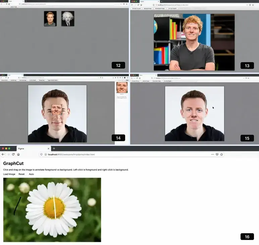The width and height of the screenshot is (259, 245).
Task: Click the Brad Pitt portrait thumbnail
Action: click(x=50, y=18)
